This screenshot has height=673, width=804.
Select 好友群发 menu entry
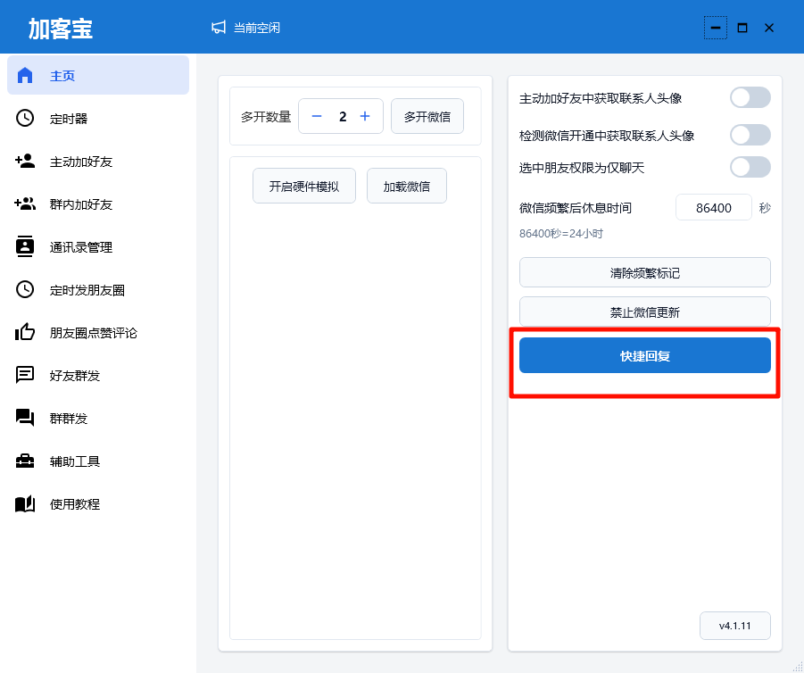pos(98,375)
